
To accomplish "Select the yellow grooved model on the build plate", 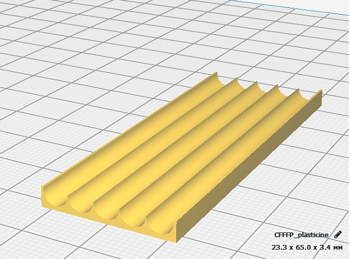I will pos(182,157).
